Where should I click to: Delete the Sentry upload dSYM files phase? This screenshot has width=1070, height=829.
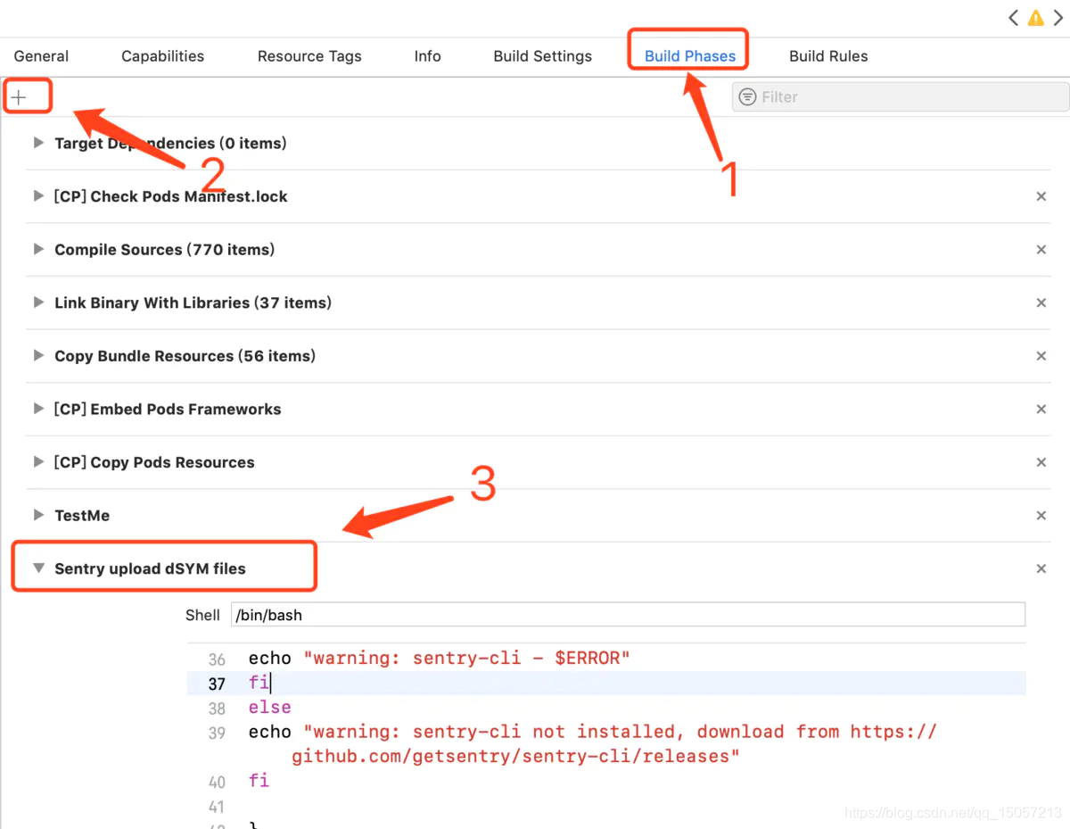point(1041,568)
